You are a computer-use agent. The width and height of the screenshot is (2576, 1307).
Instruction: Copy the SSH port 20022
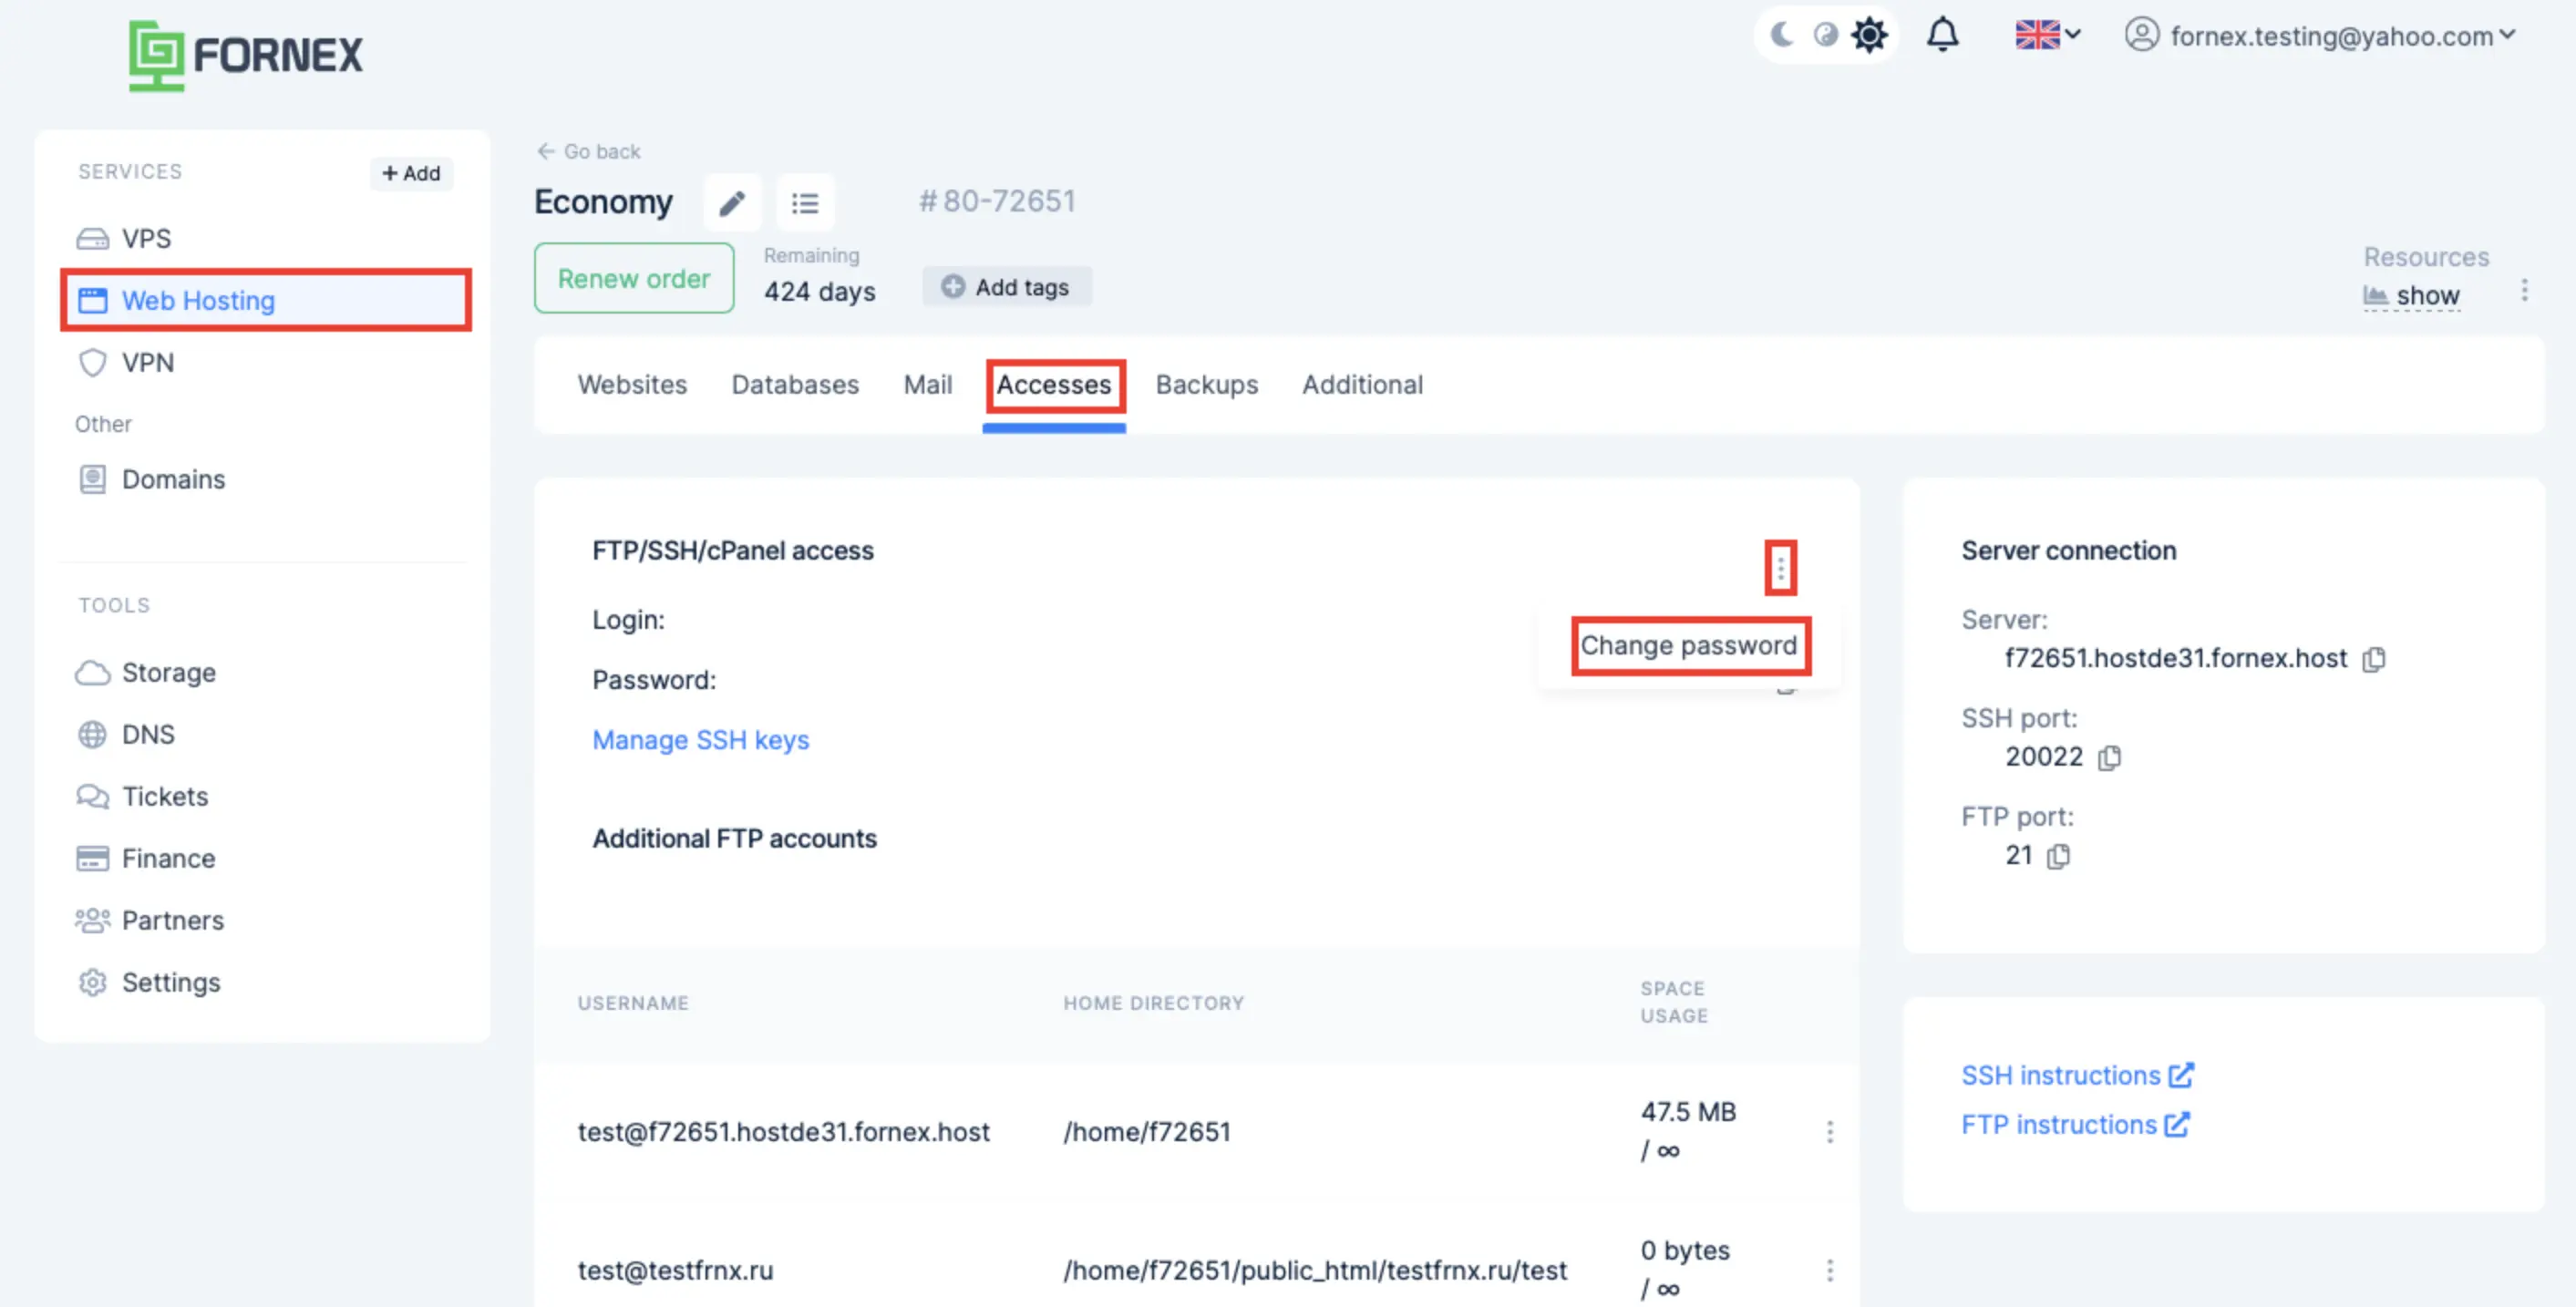coord(2109,757)
